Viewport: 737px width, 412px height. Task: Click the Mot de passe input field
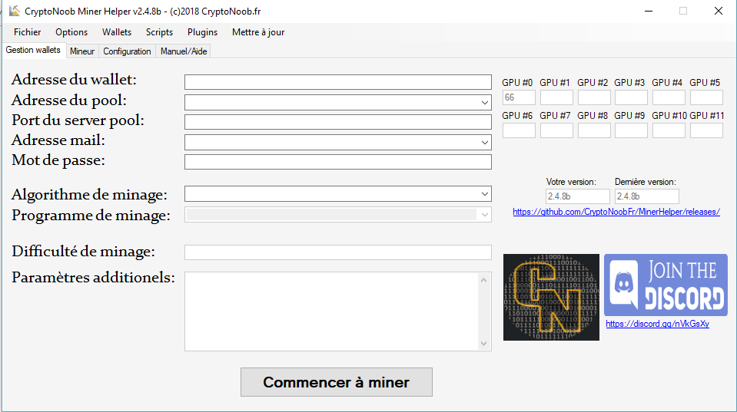(x=338, y=162)
